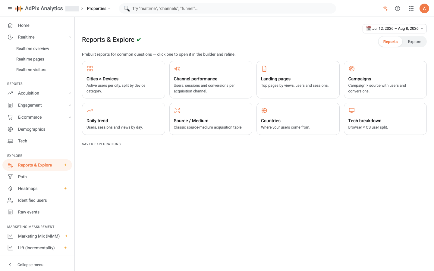
Task: Click the Tech monitor icon in sidebar
Action: [x=10, y=141]
